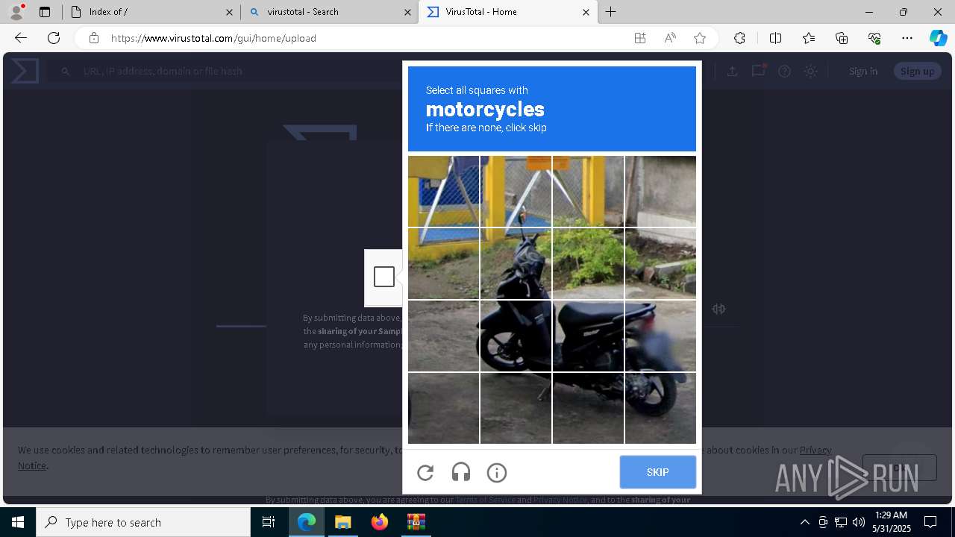Select top-right tile with concrete wall
This screenshot has width=955, height=537.
click(660, 191)
